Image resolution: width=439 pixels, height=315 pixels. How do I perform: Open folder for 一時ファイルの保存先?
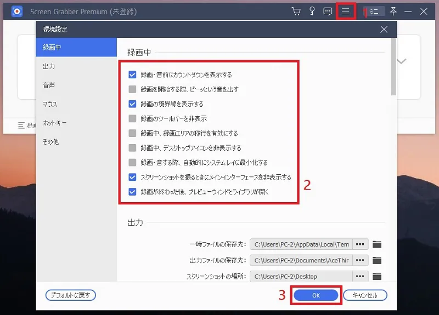click(x=377, y=244)
